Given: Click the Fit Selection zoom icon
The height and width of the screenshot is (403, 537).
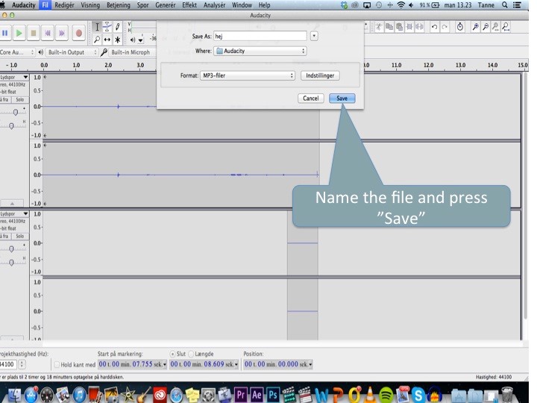Looking at the screenshot, I should [495, 27].
